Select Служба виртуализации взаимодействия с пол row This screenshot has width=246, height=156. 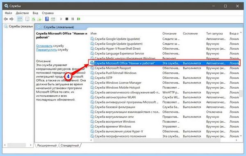[164, 112]
